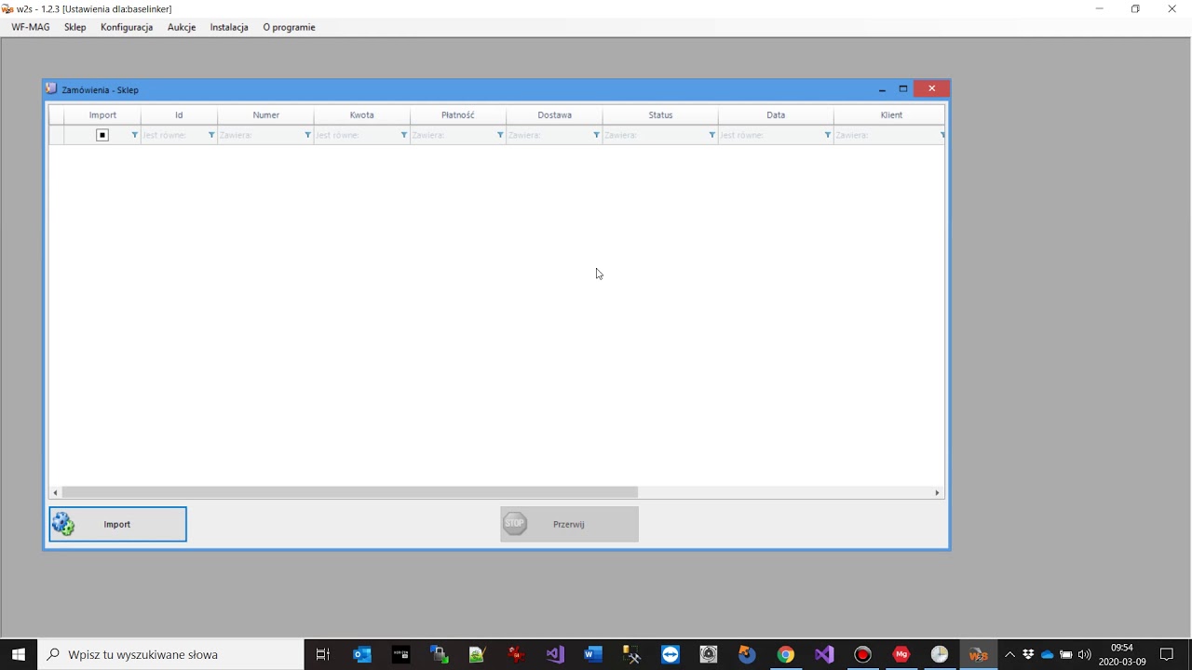Open the Windows notification center

pyautogui.click(x=1167, y=654)
